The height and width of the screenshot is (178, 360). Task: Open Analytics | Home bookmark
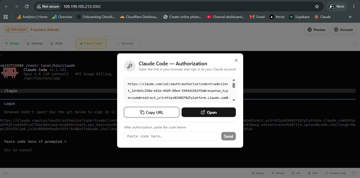point(32,17)
